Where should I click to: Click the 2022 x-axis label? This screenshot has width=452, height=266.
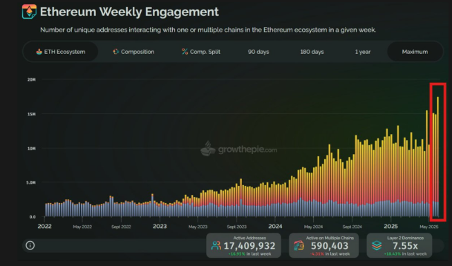[44, 226]
